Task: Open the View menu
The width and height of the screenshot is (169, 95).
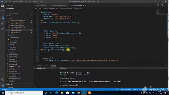Action: click(22, 2)
